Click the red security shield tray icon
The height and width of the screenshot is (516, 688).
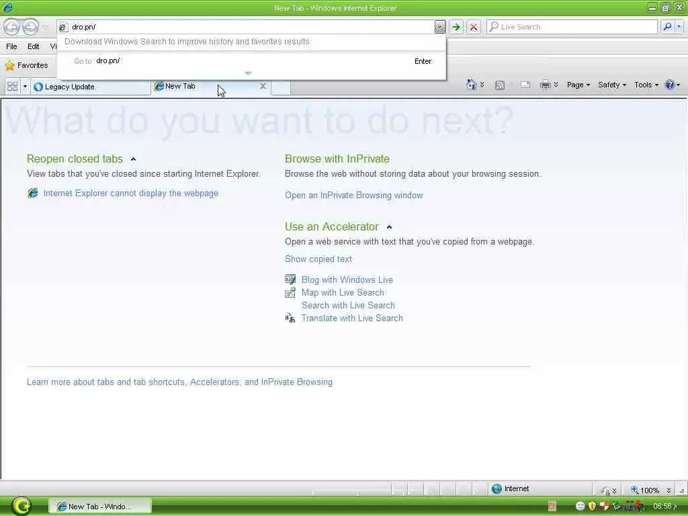604,506
